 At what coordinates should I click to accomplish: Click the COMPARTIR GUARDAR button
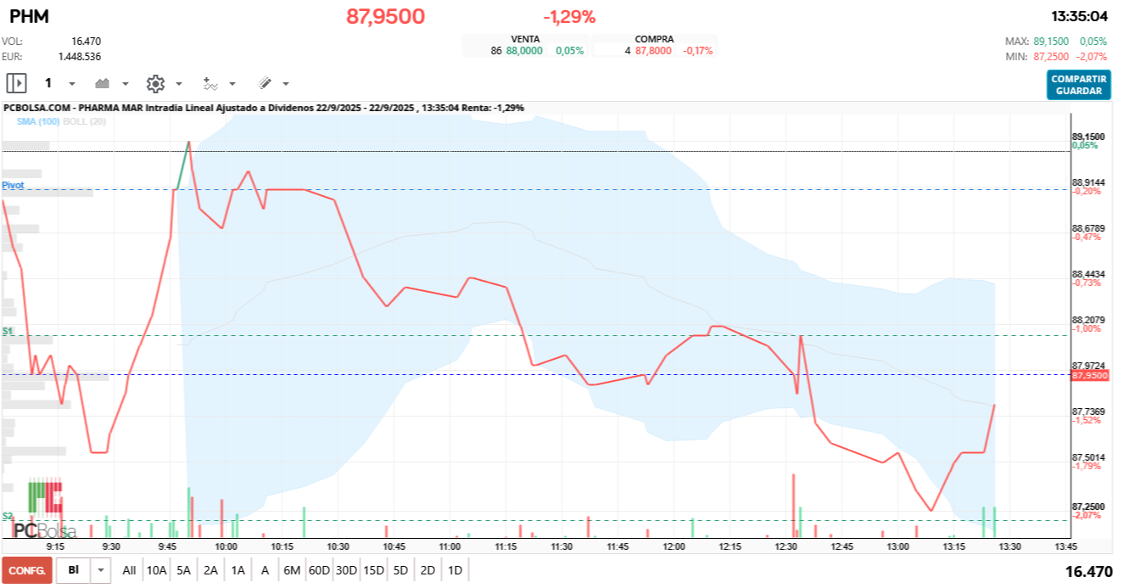1078,85
